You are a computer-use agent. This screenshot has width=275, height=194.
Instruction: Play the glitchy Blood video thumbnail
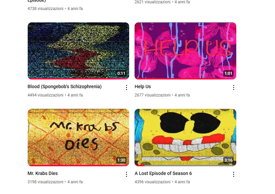point(78,51)
